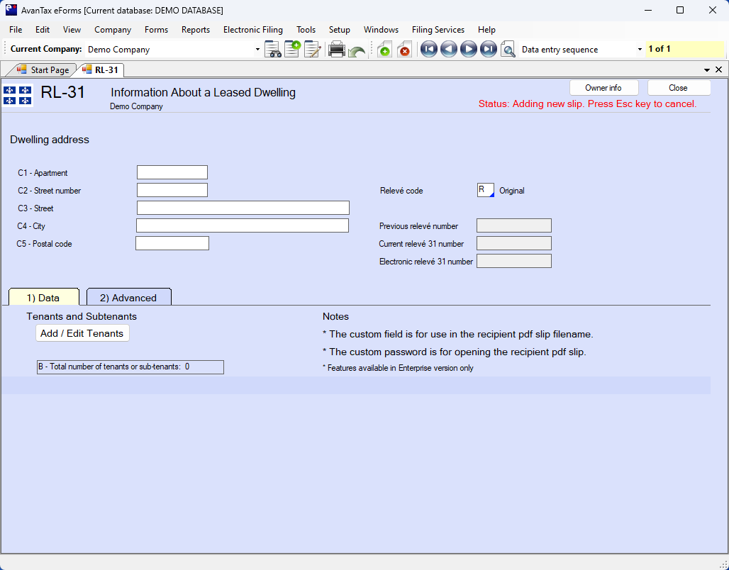Screen dimensions: 729x570
Task: Click the delete slip red X icon
Action: pos(404,50)
